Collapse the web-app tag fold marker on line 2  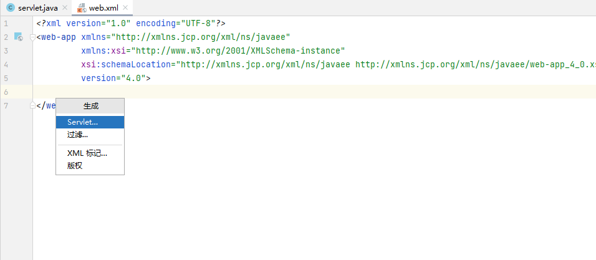(x=32, y=37)
